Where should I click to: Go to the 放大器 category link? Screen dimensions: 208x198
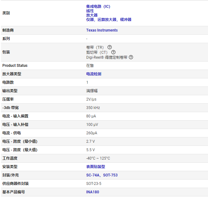(x=92, y=15)
